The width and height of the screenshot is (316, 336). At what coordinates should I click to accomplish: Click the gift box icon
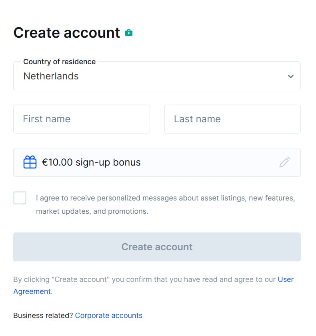click(30, 162)
